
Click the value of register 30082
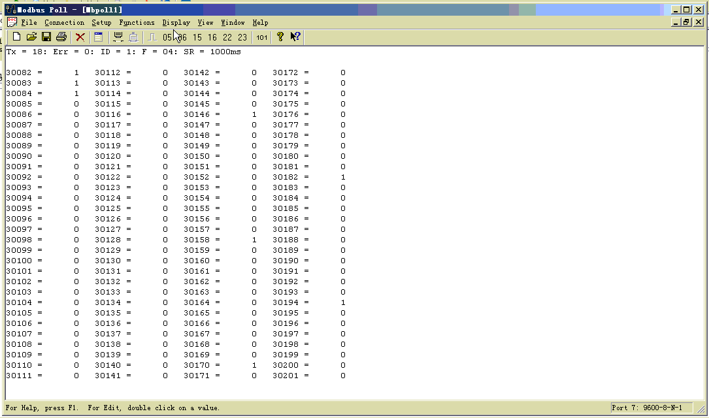76,72
